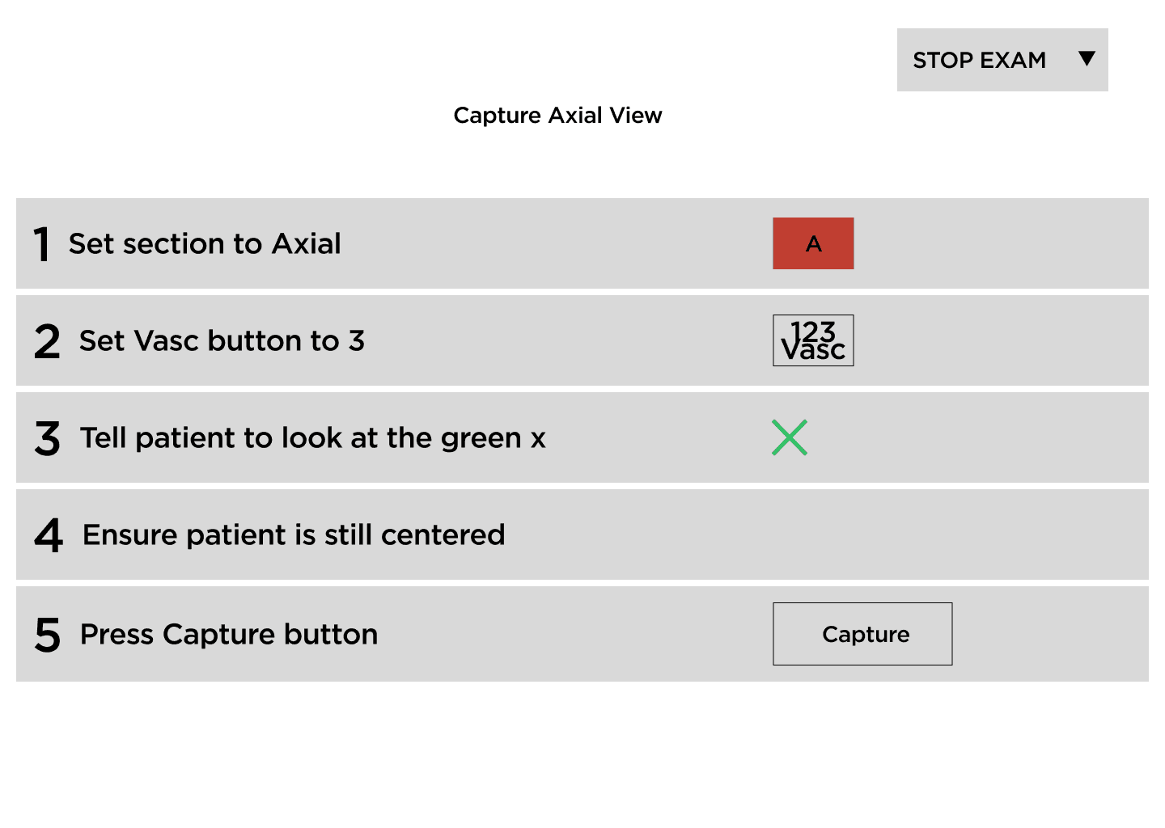
Task: Toggle the 123 Vasc button
Action: 813,340
